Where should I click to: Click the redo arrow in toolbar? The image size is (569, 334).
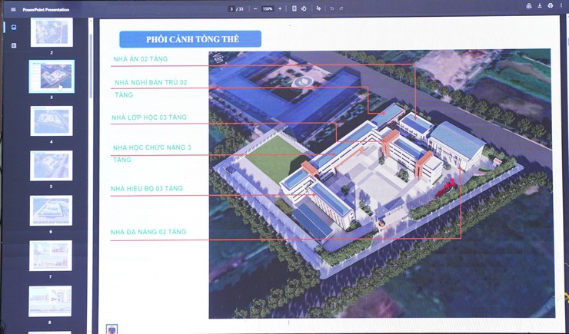[341, 8]
